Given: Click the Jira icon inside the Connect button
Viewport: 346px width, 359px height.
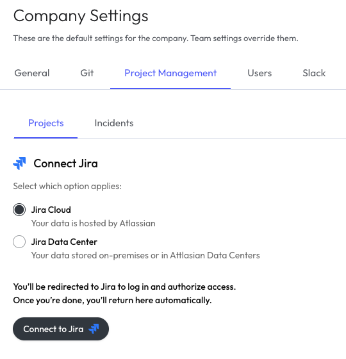Looking at the screenshot, I should point(94,329).
